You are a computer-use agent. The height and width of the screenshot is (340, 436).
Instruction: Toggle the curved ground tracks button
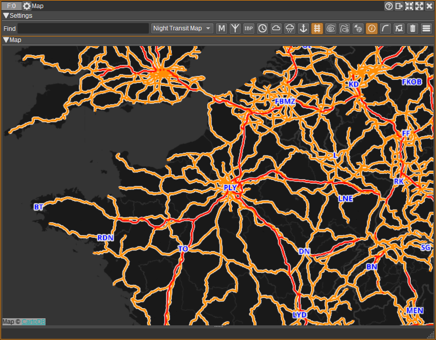(x=385, y=28)
